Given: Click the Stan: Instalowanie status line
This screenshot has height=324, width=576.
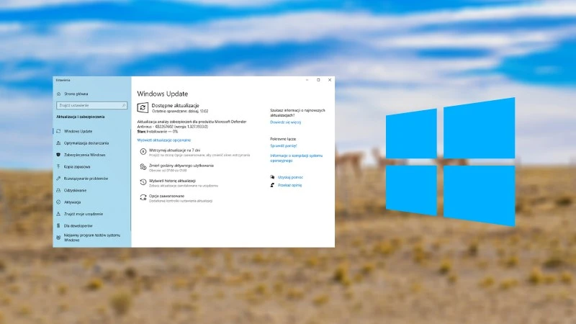Looking at the screenshot, I should (158, 131).
